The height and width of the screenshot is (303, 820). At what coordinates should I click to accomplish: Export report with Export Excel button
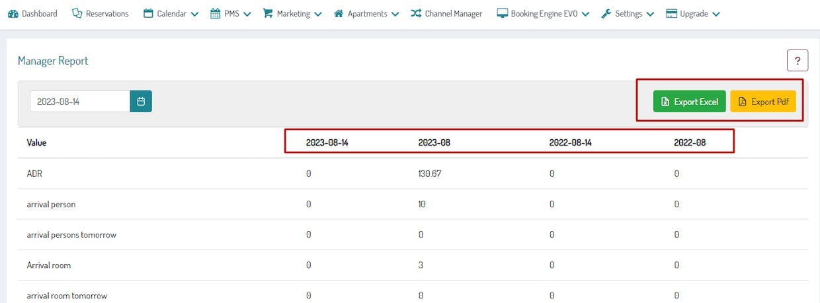[690, 102]
